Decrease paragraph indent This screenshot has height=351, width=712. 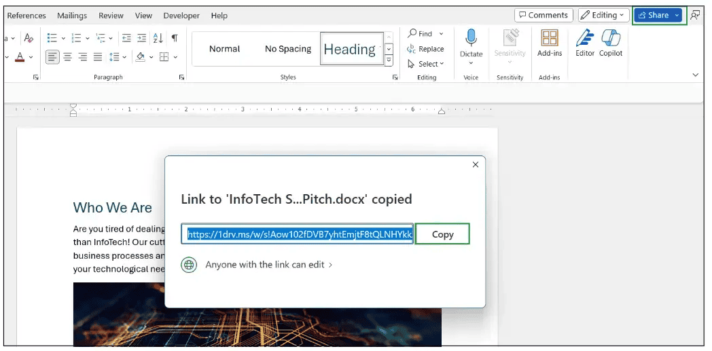click(x=126, y=38)
